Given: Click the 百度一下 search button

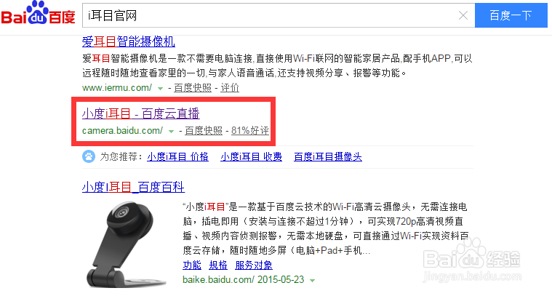Looking at the screenshot, I should click(x=511, y=15).
